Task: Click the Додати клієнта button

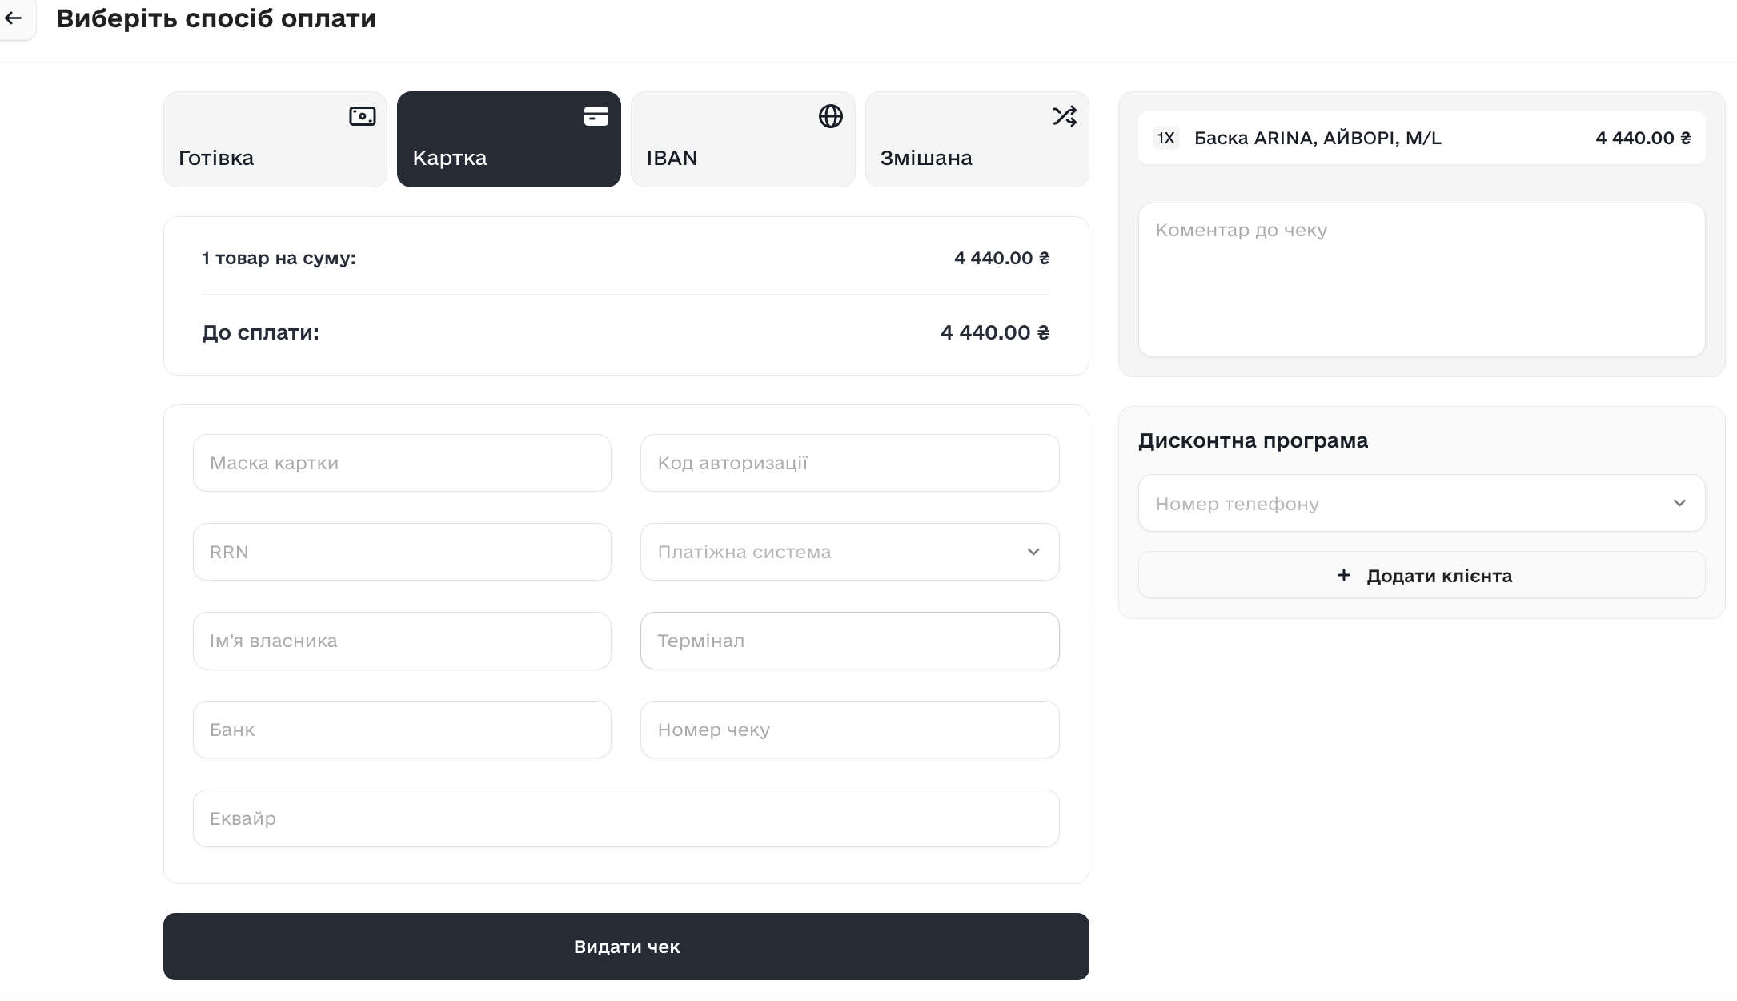Action: (x=1422, y=575)
